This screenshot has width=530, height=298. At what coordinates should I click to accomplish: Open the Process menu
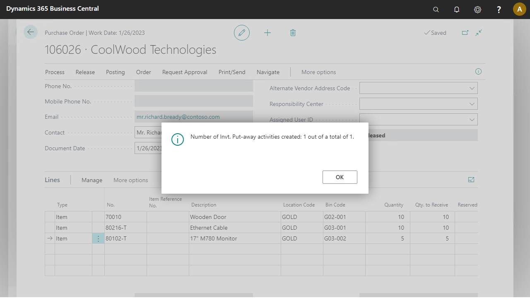(x=55, y=72)
